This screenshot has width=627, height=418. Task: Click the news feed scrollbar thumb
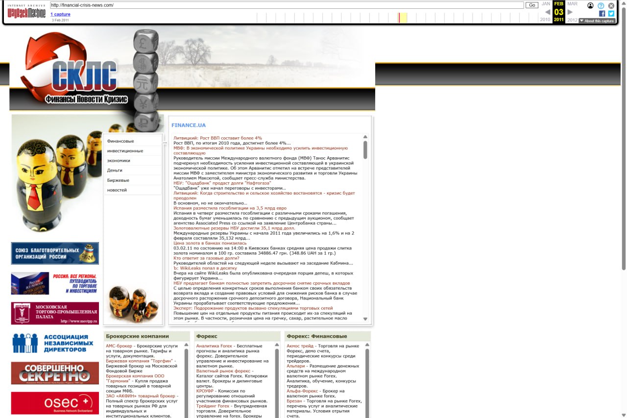[365, 149]
